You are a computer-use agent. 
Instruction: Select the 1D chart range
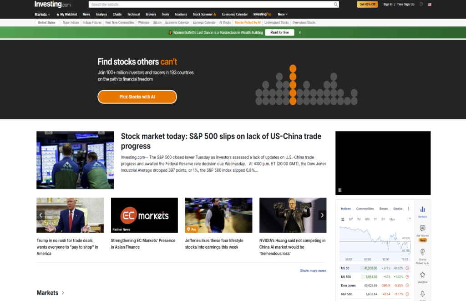[x=343, y=219]
